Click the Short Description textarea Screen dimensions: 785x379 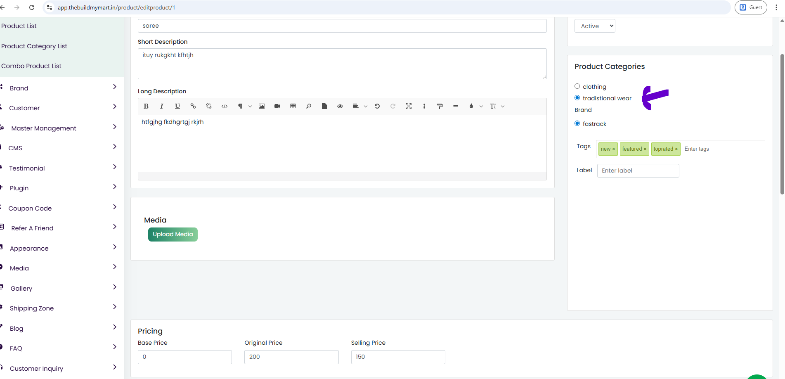342,64
